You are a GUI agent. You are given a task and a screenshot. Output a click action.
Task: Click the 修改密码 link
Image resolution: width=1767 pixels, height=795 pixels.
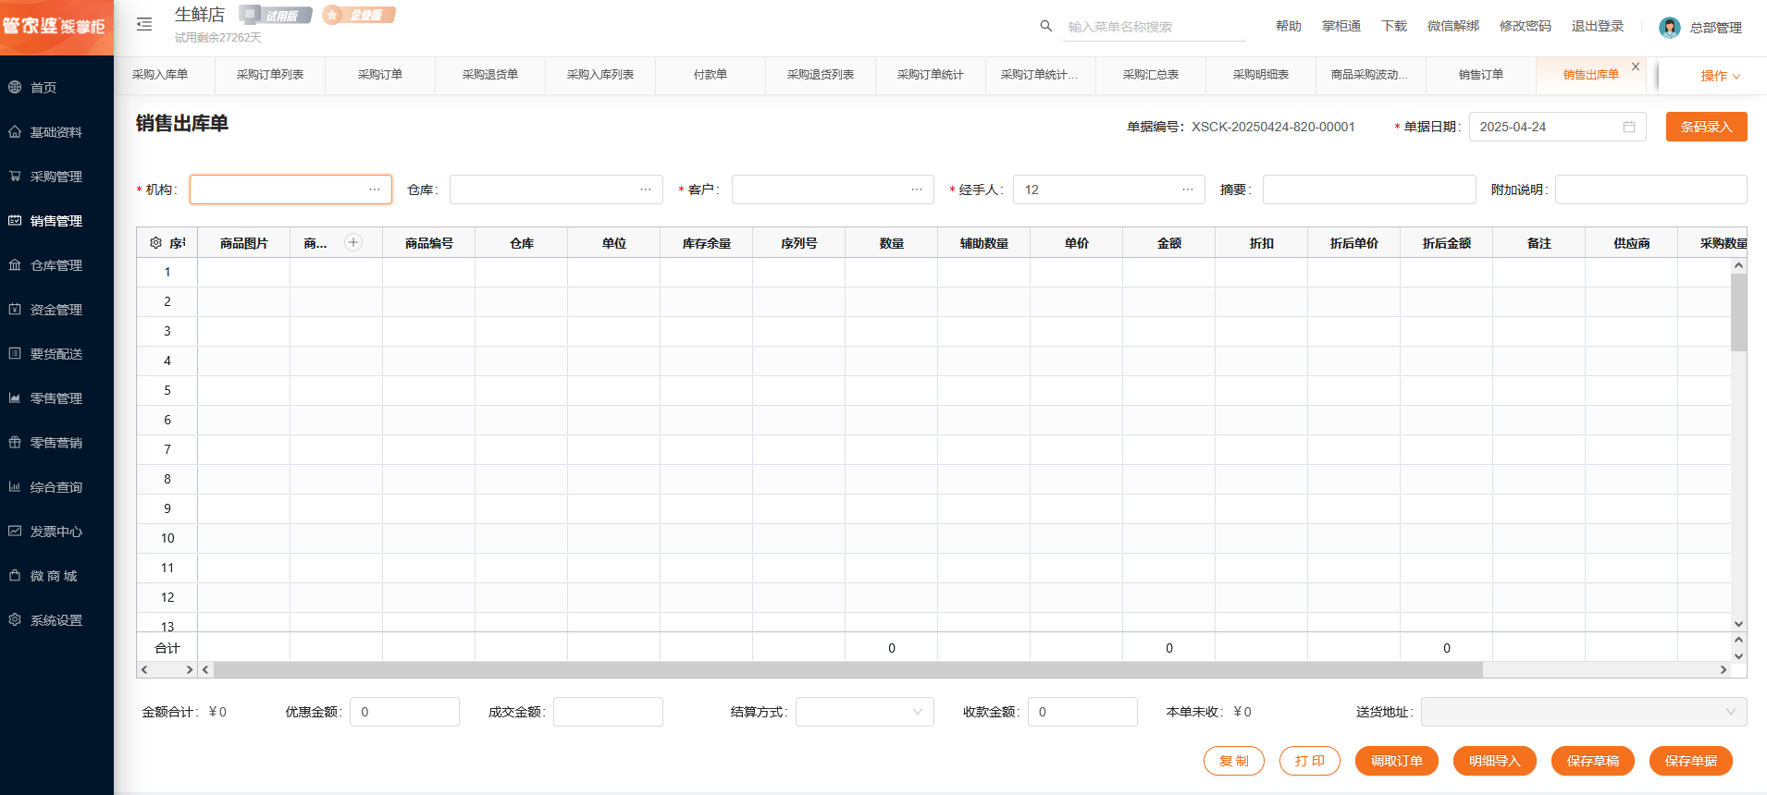pos(1526,26)
